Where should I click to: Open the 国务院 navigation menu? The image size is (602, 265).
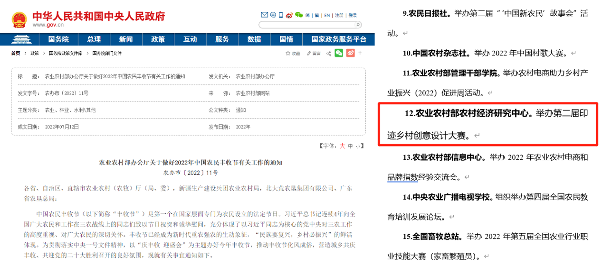tap(58, 39)
